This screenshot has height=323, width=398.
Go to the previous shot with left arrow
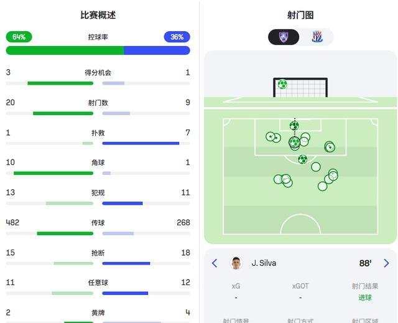click(215, 263)
